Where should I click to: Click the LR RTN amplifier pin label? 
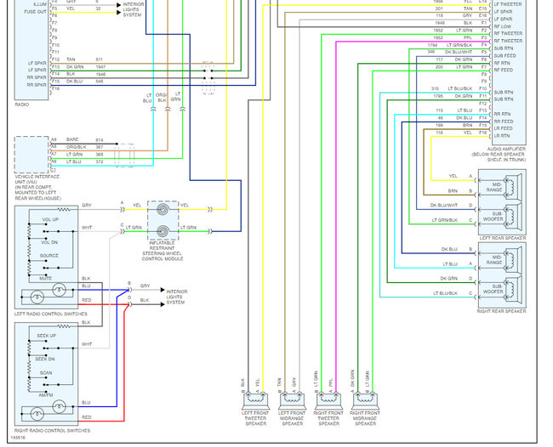(501, 136)
